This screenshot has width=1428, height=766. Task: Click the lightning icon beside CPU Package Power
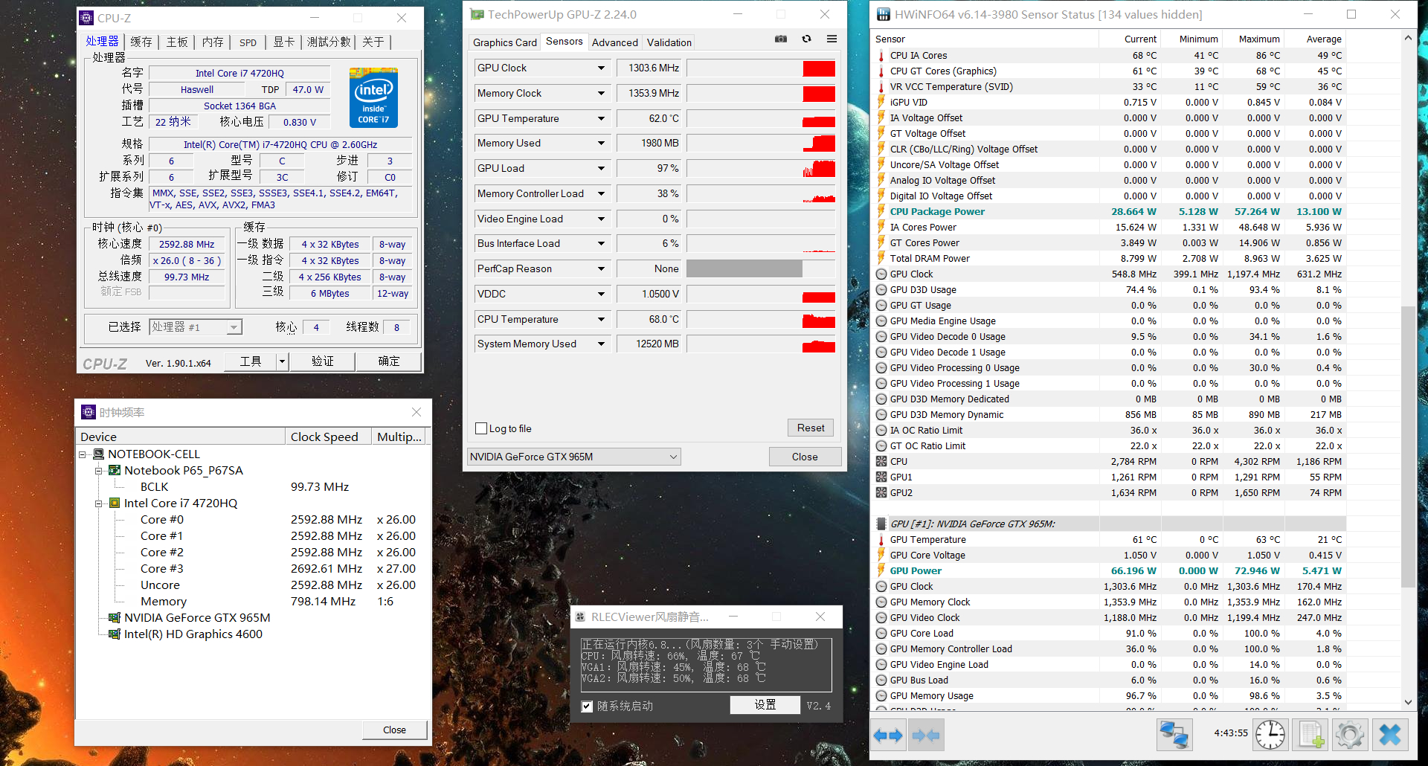point(881,211)
